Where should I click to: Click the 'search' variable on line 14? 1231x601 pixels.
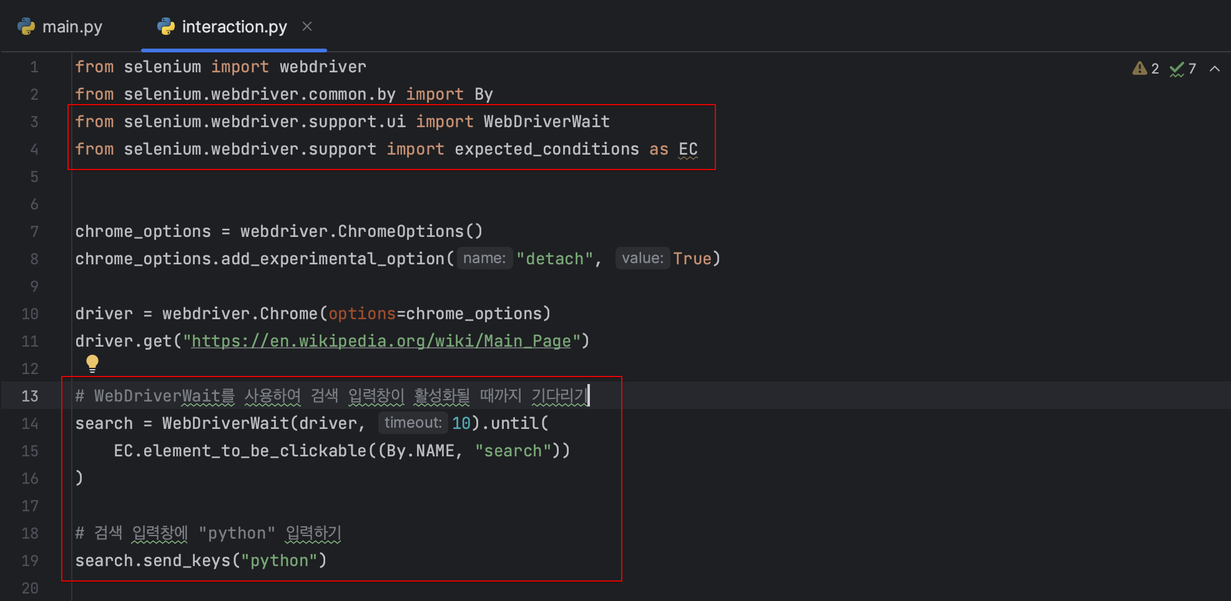click(104, 423)
